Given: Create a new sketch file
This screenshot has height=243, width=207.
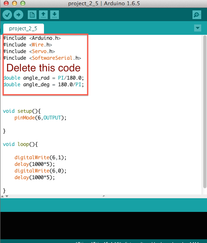Looking at the screenshot, I should tap(32, 15).
